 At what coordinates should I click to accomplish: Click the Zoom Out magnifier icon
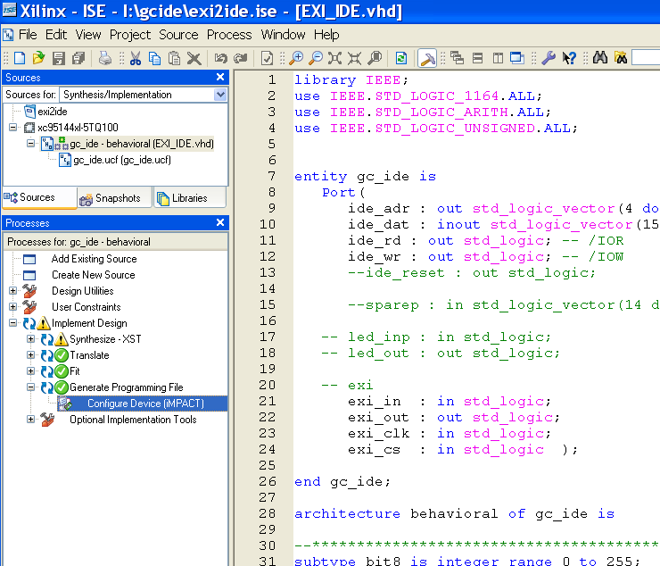(316, 58)
